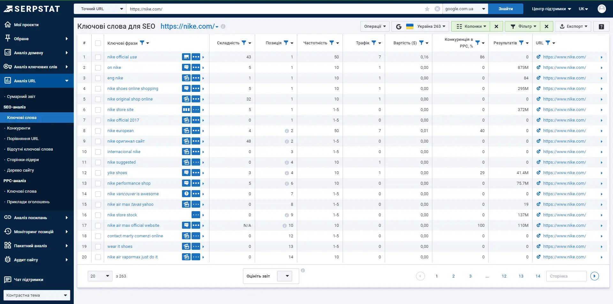613x304 pixels.
Task: Open the user profile avatar
Action: 602,9
